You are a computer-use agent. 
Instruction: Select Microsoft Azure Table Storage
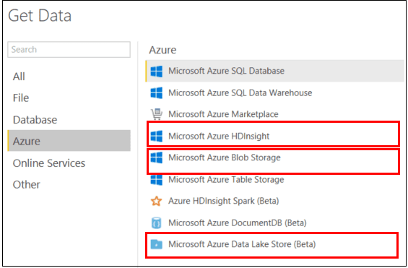pyautogui.click(x=226, y=180)
